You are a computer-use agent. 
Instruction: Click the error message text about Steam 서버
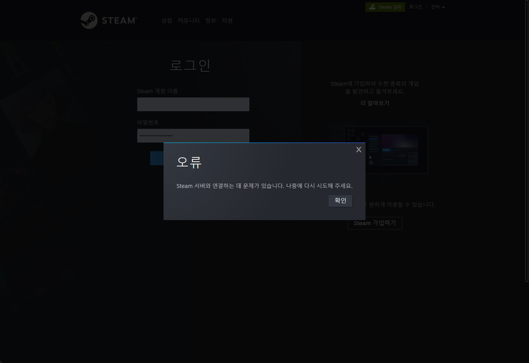click(264, 186)
